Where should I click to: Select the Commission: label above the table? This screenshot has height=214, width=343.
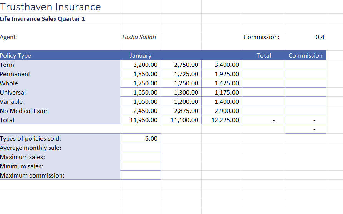pos(263,37)
